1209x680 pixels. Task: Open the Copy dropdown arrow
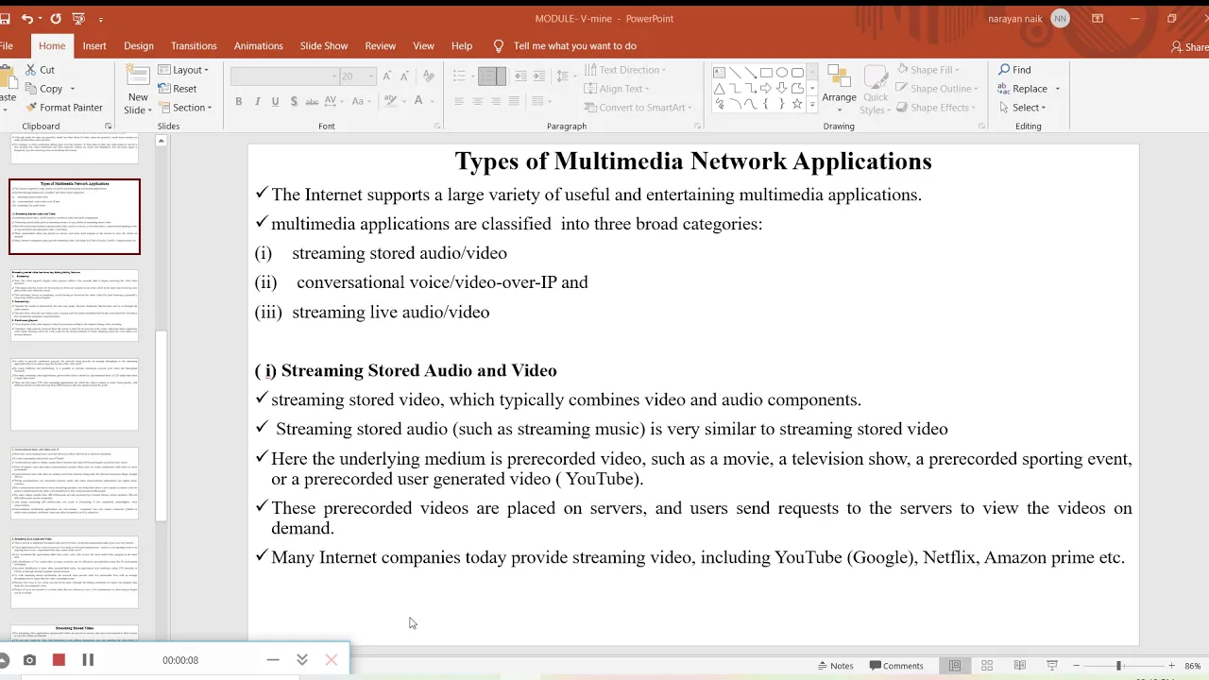click(74, 89)
